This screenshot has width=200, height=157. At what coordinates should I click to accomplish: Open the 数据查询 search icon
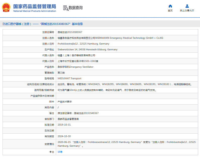coord(66,8)
